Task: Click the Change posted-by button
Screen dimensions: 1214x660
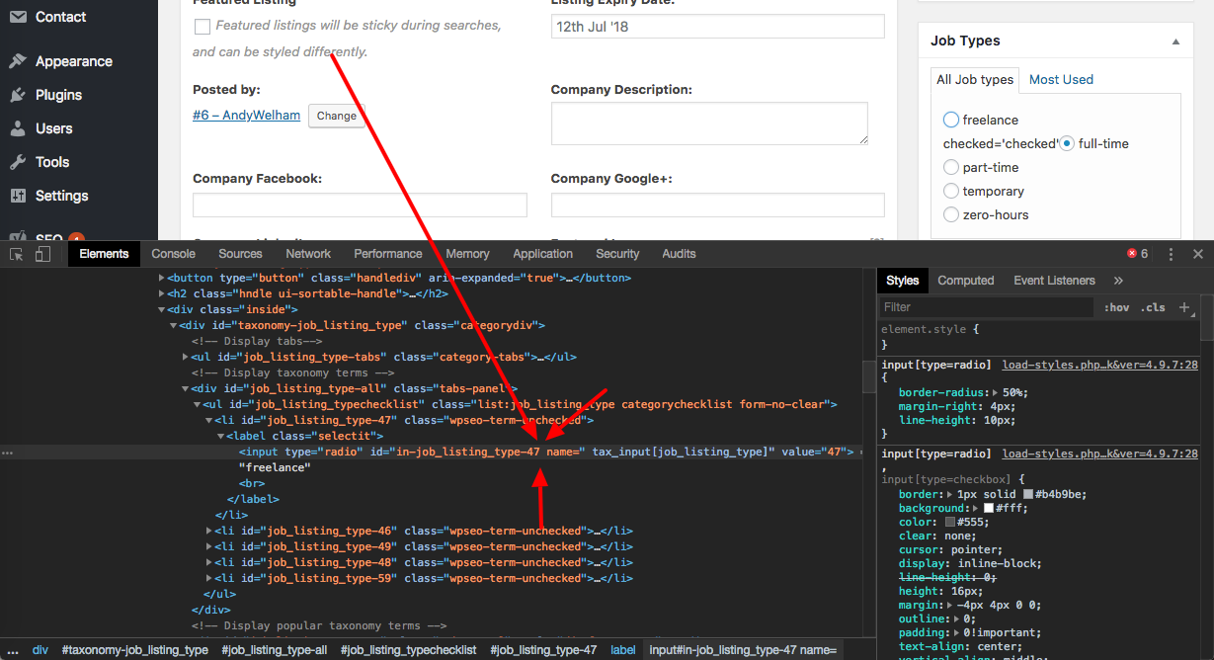Action: tap(337, 116)
